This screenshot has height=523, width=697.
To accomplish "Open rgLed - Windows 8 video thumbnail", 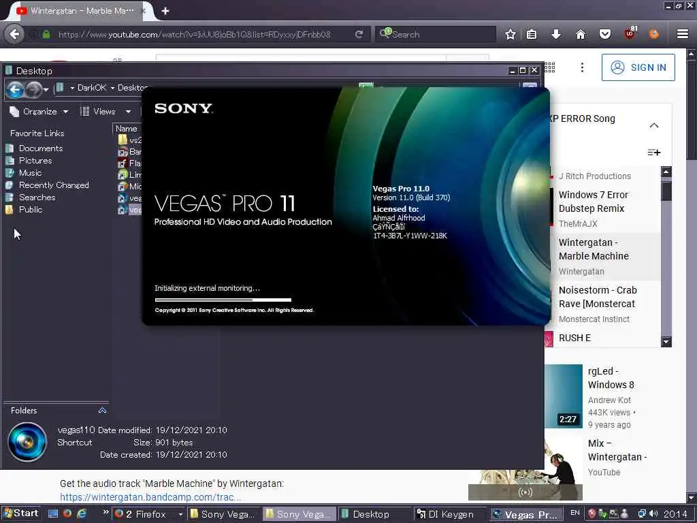I will point(564,396).
